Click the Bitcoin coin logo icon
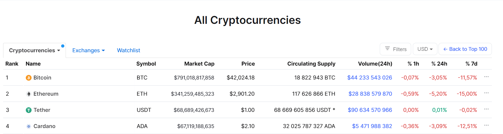Viewport: 503px width, 134px height. 29,78
